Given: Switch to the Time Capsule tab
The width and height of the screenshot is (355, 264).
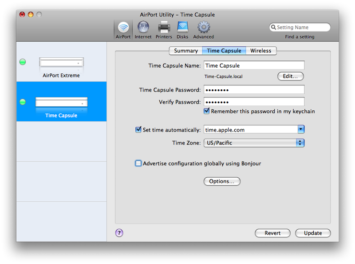Looking at the screenshot, I should pyautogui.click(x=224, y=51).
